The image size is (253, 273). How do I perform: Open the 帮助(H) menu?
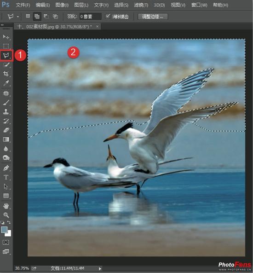pos(220,5)
